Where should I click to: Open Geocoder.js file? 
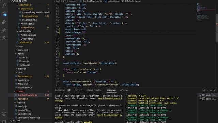(x=27, y=39)
